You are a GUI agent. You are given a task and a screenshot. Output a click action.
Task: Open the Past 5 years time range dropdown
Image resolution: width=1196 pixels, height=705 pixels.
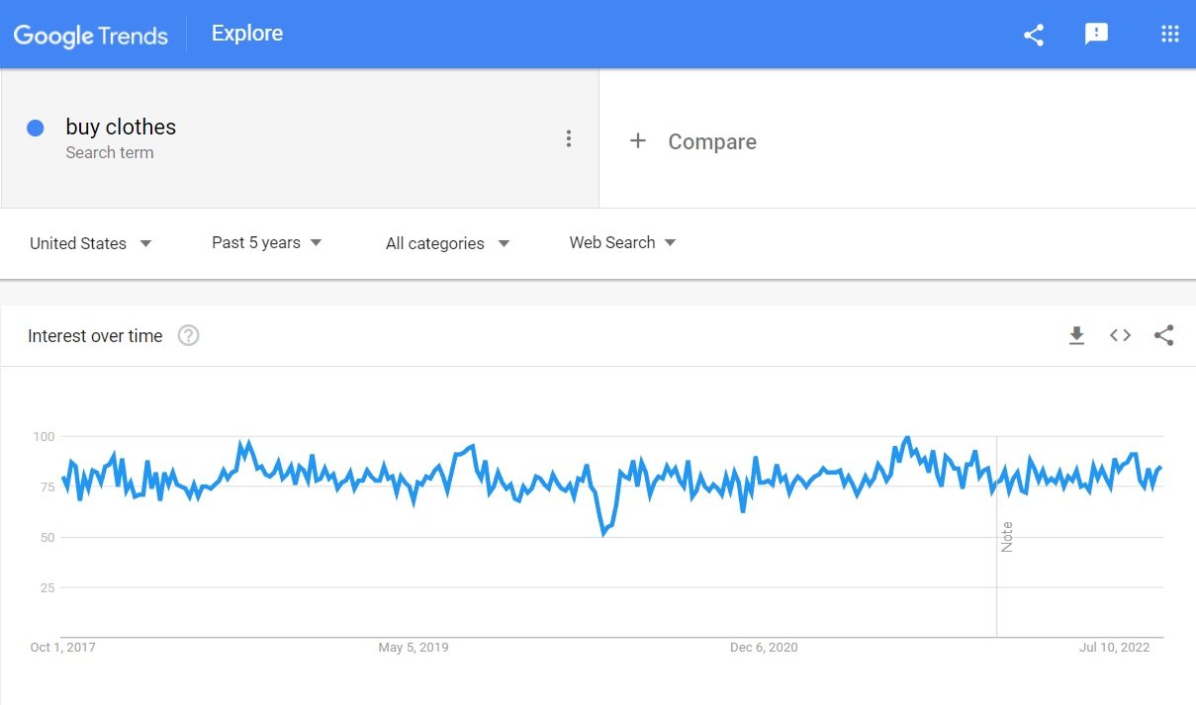(267, 242)
